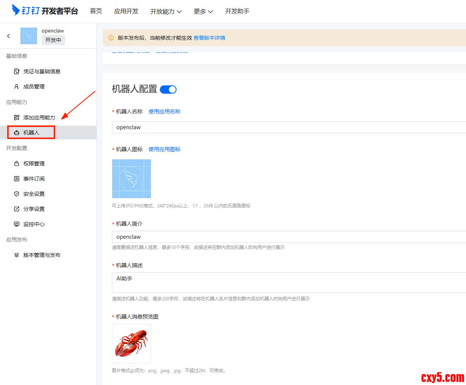The height and width of the screenshot is (385, 466).
Task: Click the 使用应用名称 link
Action: coord(164,111)
